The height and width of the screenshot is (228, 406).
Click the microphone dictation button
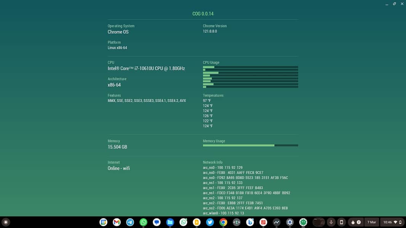(331, 222)
